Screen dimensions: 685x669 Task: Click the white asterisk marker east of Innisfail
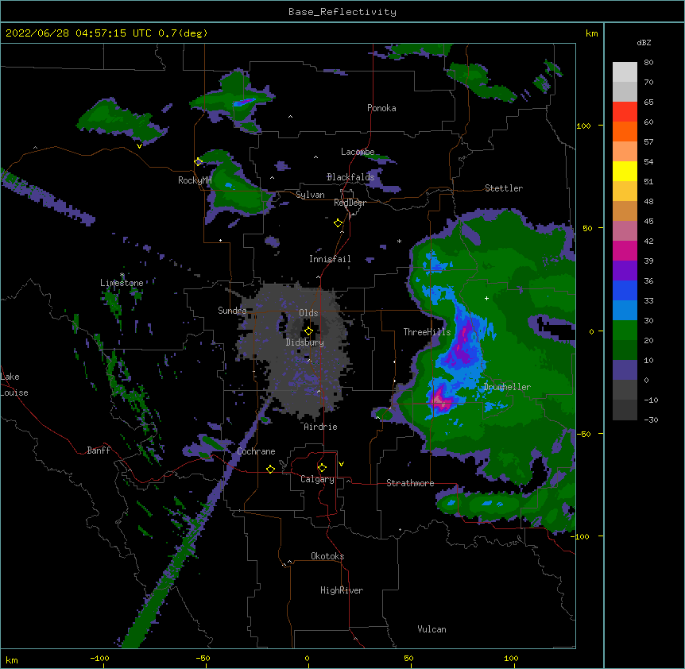point(399,241)
